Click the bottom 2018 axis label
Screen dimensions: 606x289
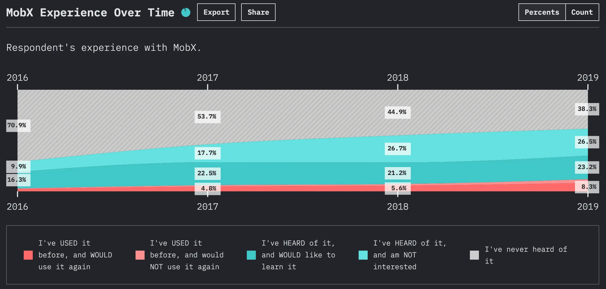coord(398,207)
